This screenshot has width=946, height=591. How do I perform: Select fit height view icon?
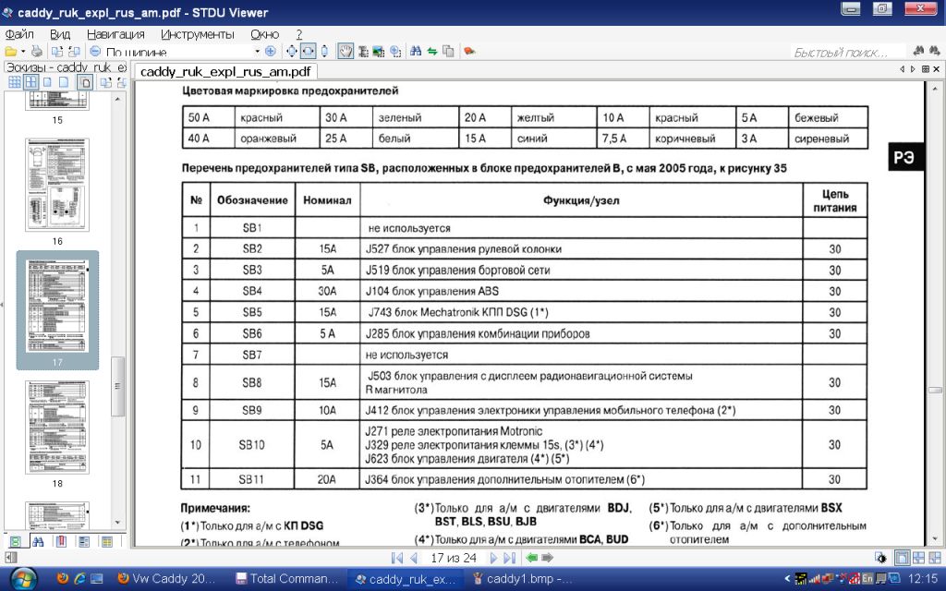(324, 52)
